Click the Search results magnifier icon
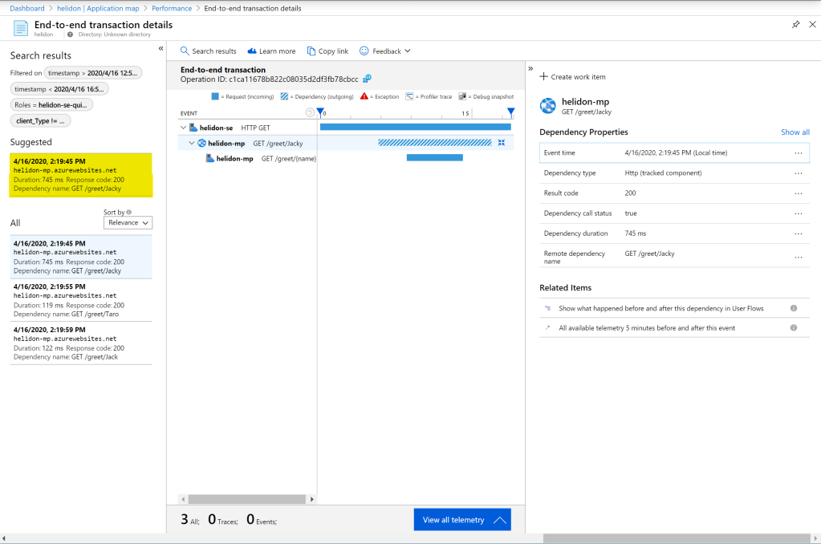 [185, 51]
